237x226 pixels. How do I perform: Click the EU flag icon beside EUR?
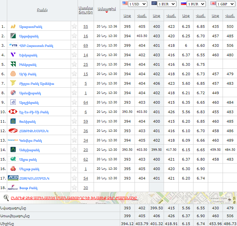(x=154, y=3)
